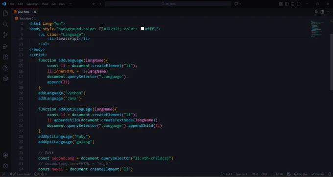Click the Run play icon in editor toolbar

[x=316, y=12]
